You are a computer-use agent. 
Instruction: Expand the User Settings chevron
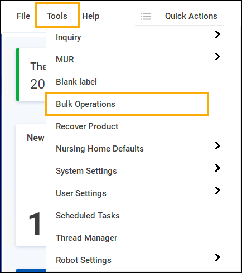(217, 191)
